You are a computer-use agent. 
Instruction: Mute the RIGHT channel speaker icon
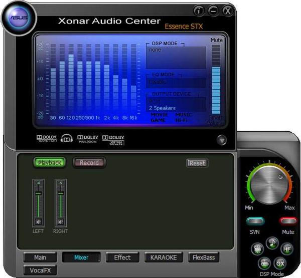tap(61, 222)
